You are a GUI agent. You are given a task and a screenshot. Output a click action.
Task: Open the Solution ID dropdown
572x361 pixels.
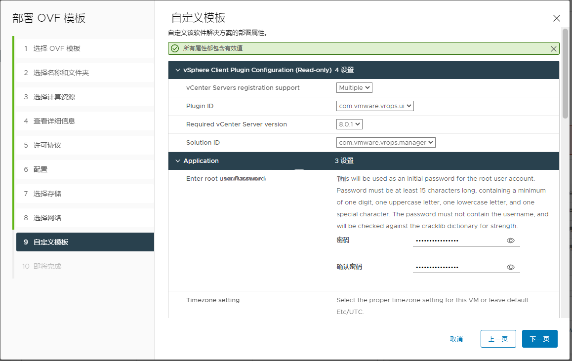point(386,143)
